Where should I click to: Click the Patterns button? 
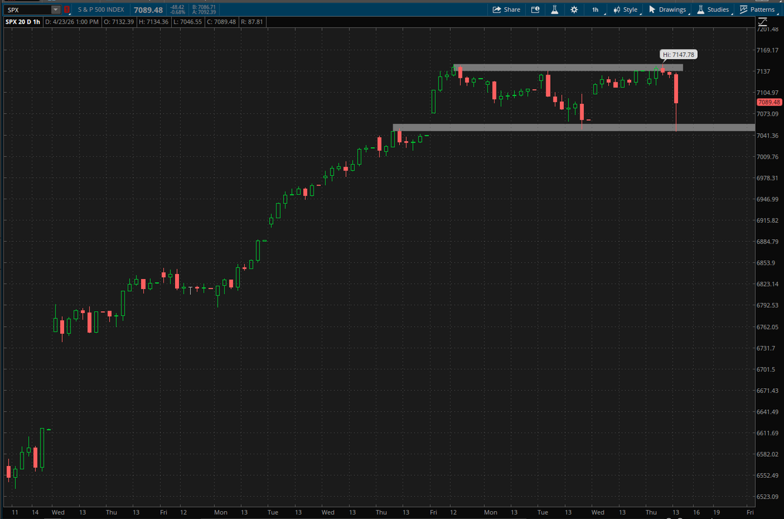click(x=757, y=10)
